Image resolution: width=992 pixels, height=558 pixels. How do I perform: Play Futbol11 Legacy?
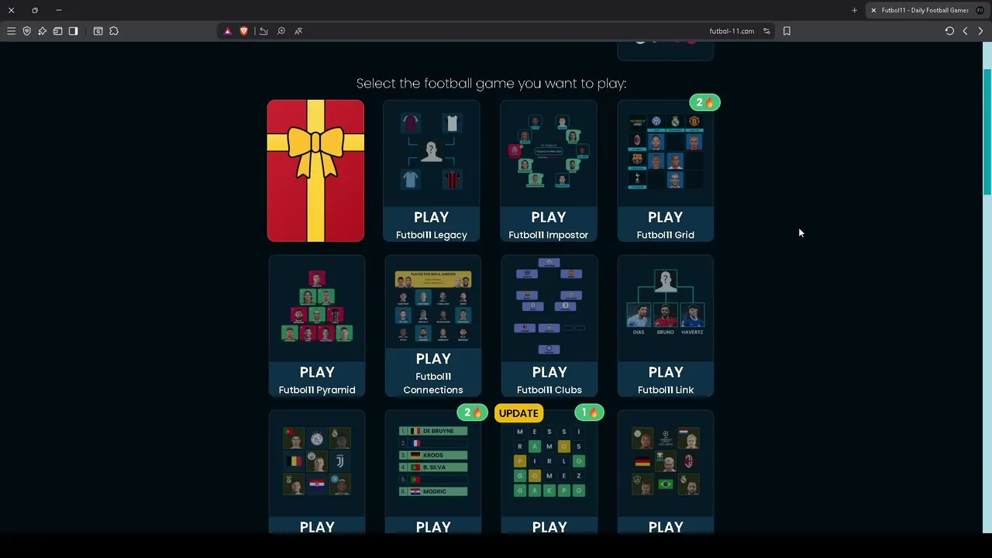pos(432,225)
